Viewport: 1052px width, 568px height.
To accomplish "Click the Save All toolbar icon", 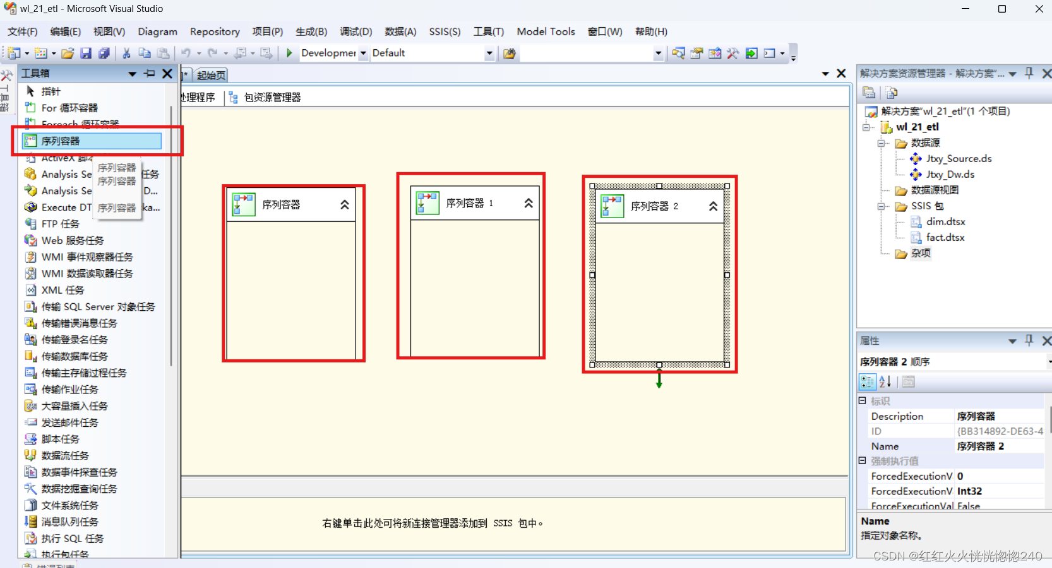I will 104,54.
